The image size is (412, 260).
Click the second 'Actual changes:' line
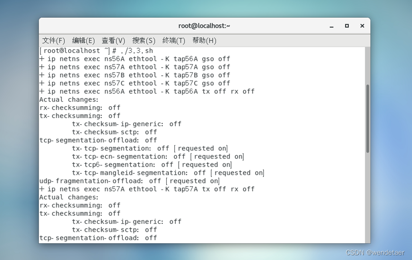[x=69, y=197]
